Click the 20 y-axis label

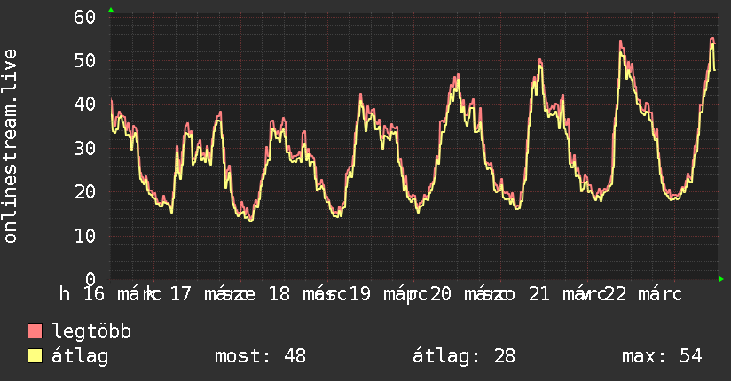tap(84, 192)
